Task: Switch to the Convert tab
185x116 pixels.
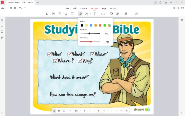Action: tap(84, 8)
